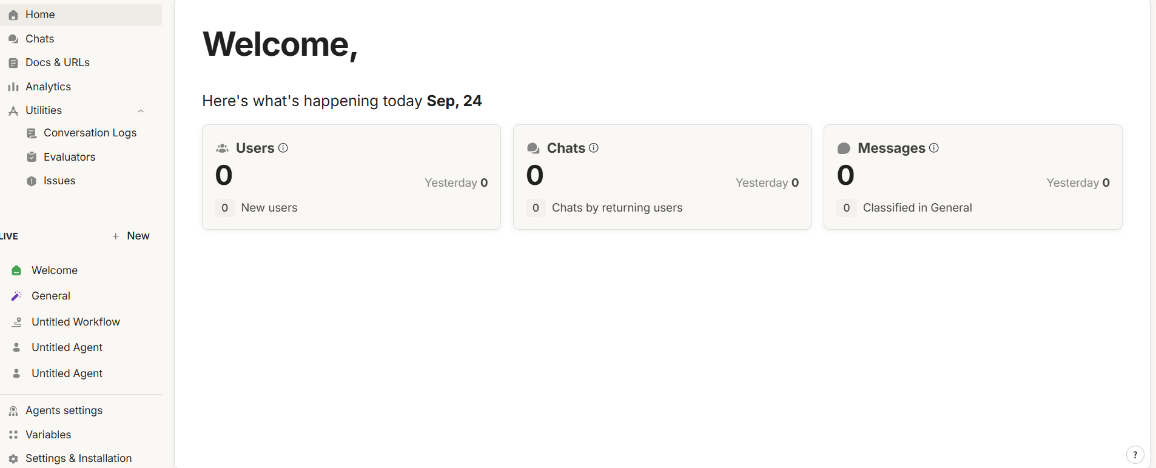
Task: Select the Welcome agent
Action: (x=55, y=270)
